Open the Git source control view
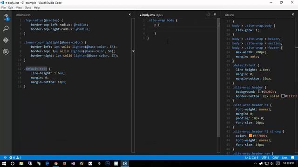Screen dimensions: 298x167 pyautogui.click(x=6, y=40)
